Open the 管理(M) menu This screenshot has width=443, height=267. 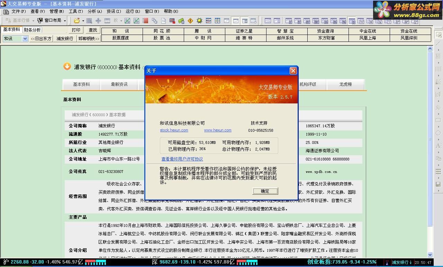coord(56,11)
